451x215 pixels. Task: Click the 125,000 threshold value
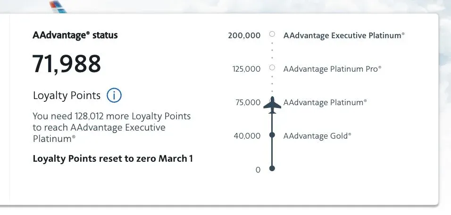246,69
